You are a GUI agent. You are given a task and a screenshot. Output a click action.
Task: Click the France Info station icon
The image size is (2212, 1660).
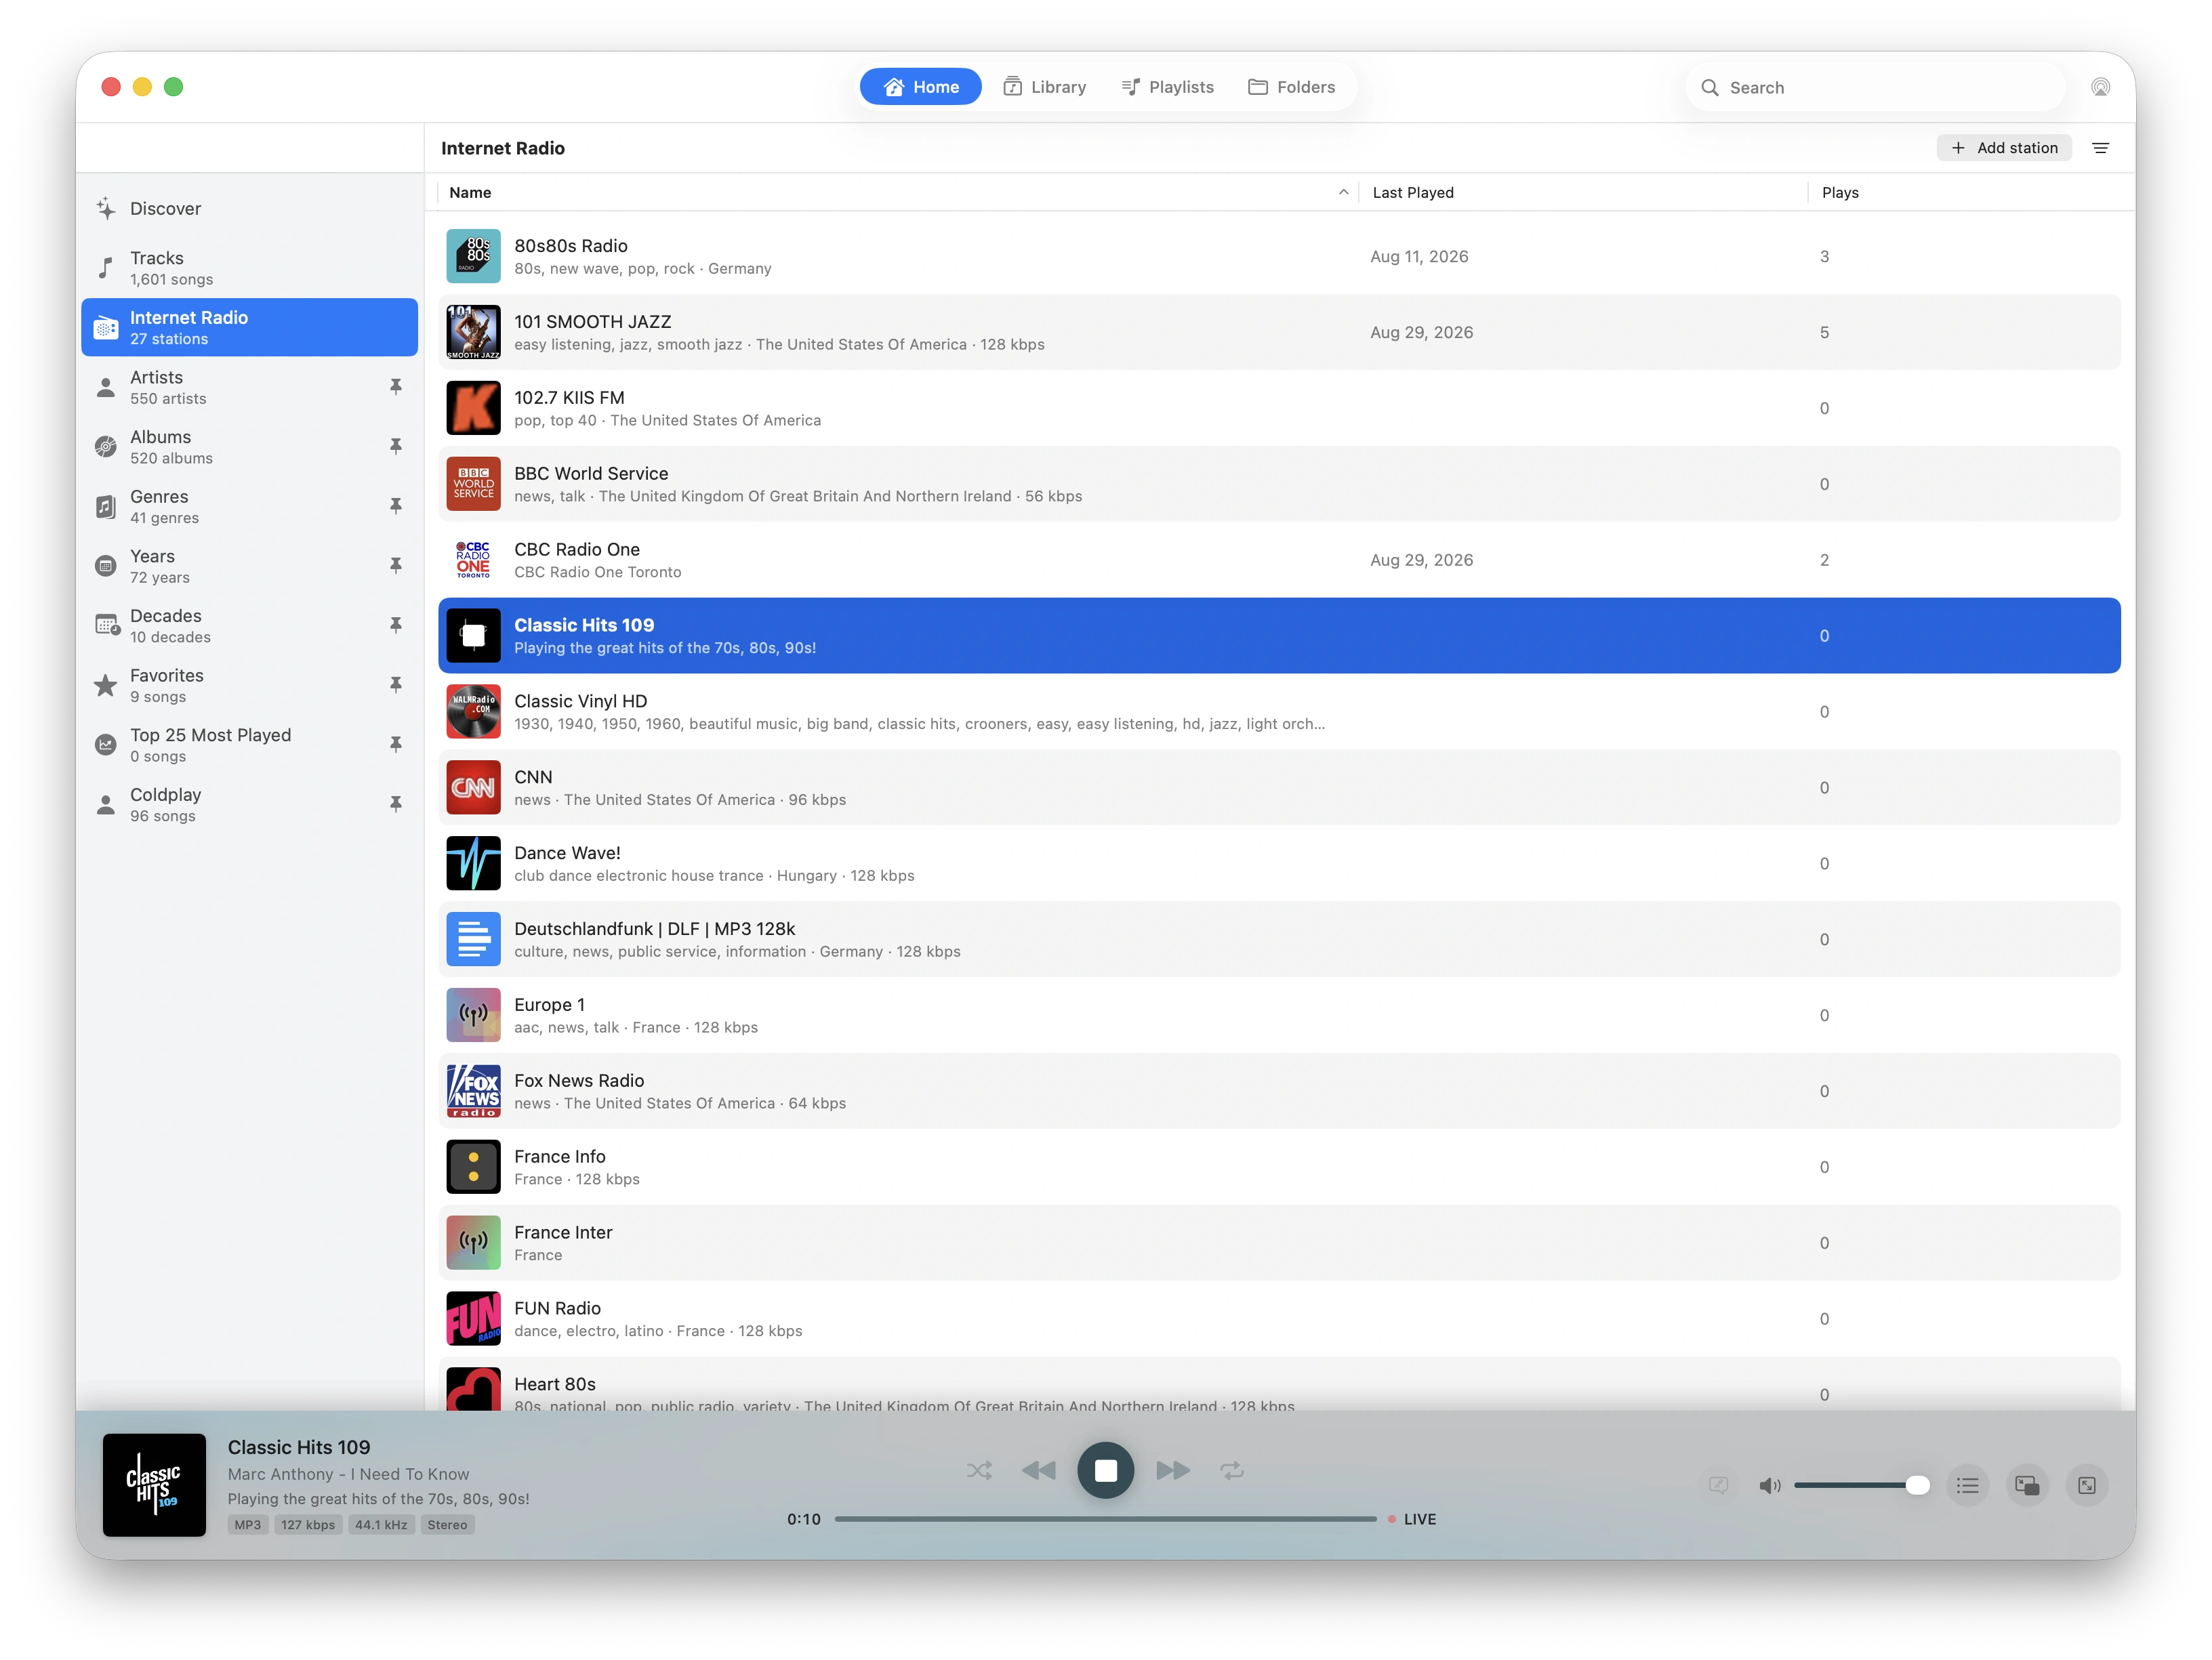(x=473, y=1168)
